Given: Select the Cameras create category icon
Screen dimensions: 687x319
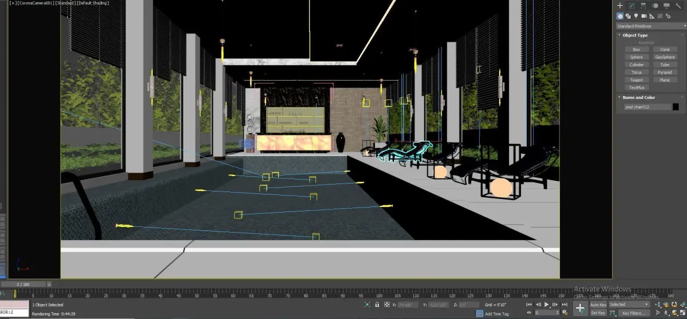Looking at the screenshot, I should [644, 16].
